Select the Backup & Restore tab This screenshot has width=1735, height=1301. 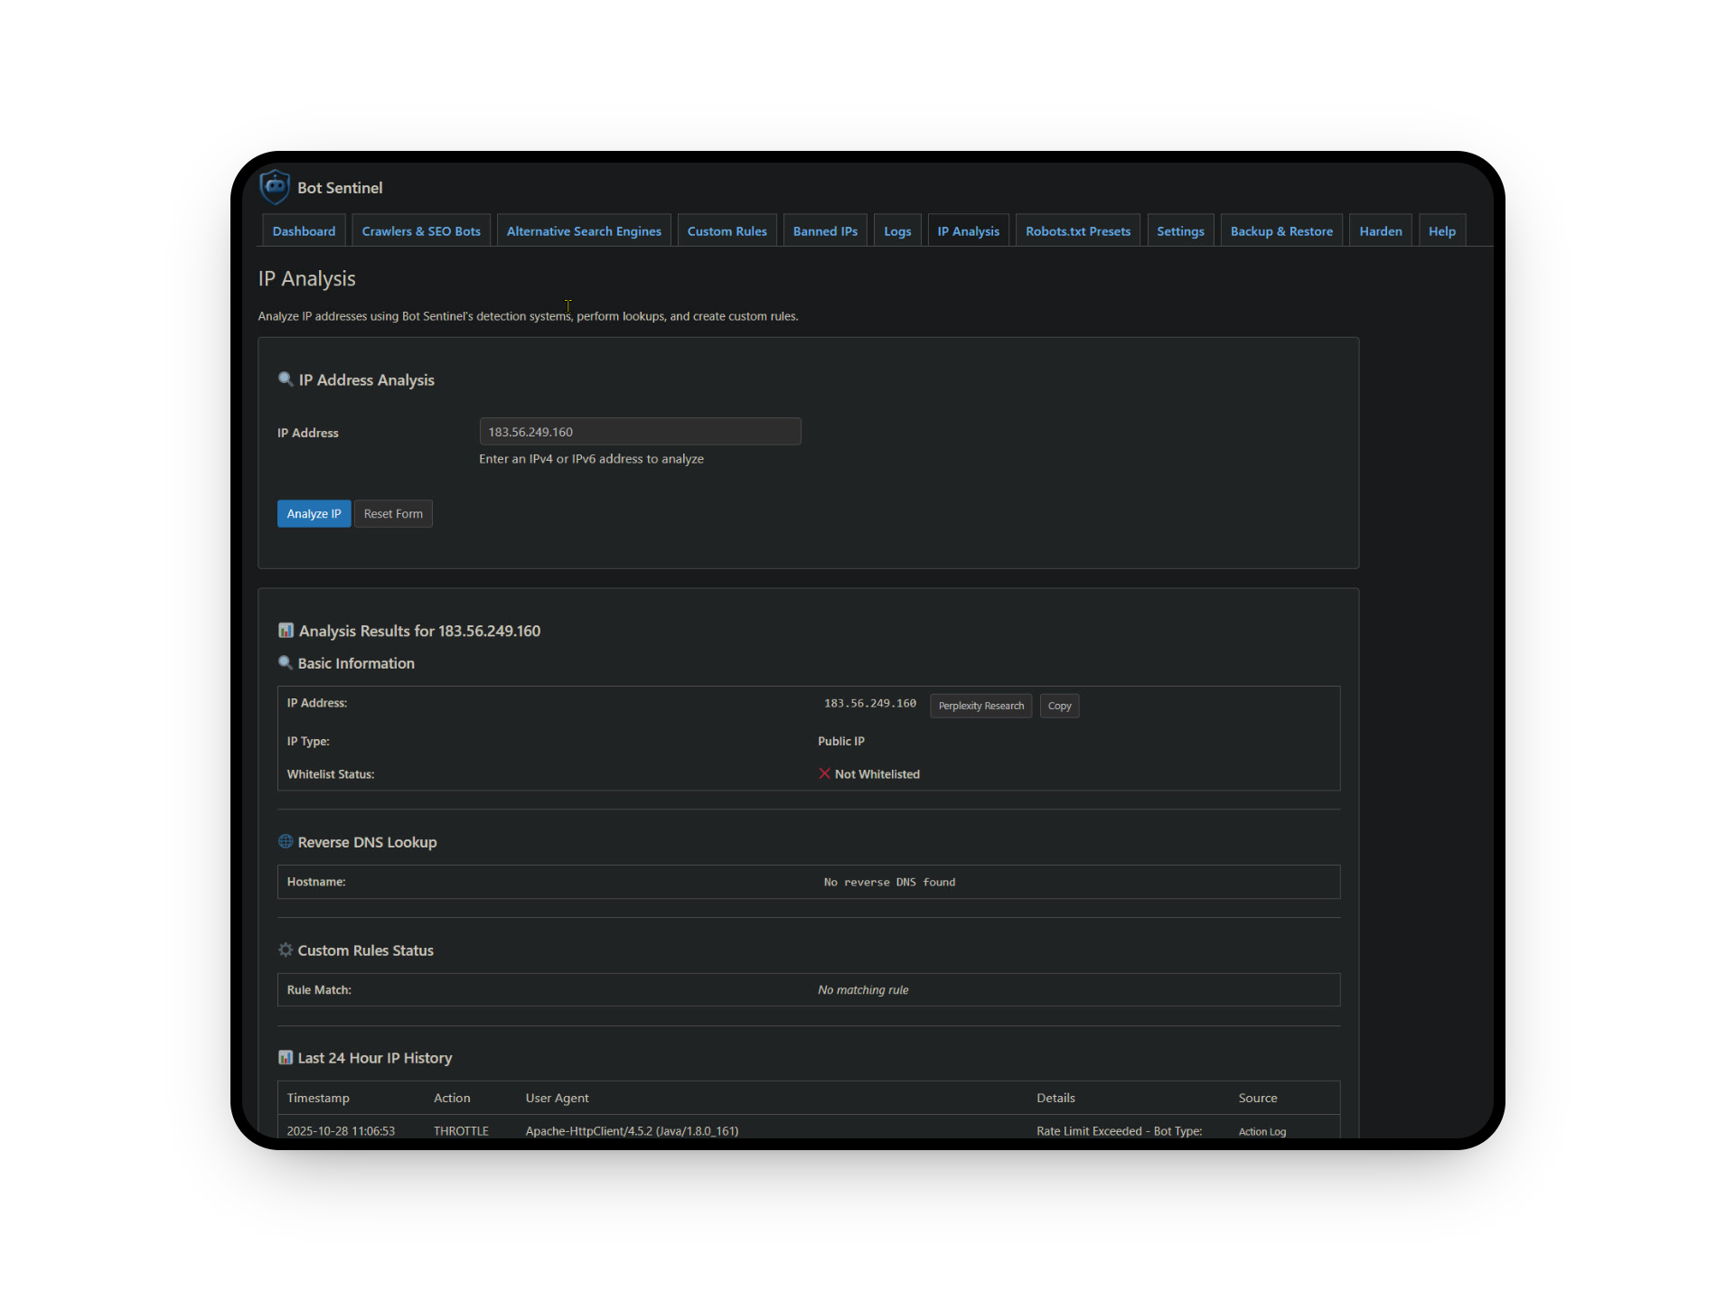click(1280, 231)
